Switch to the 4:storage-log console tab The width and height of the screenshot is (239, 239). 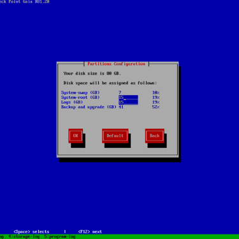click(24, 236)
